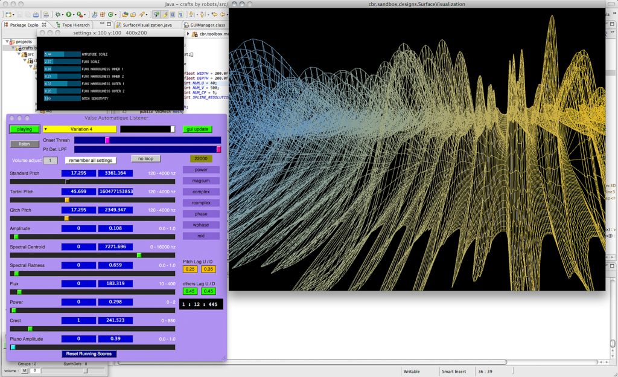Click the Reset Running Scores button
Screen dimensions: 618x377
[x=89, y=353]
